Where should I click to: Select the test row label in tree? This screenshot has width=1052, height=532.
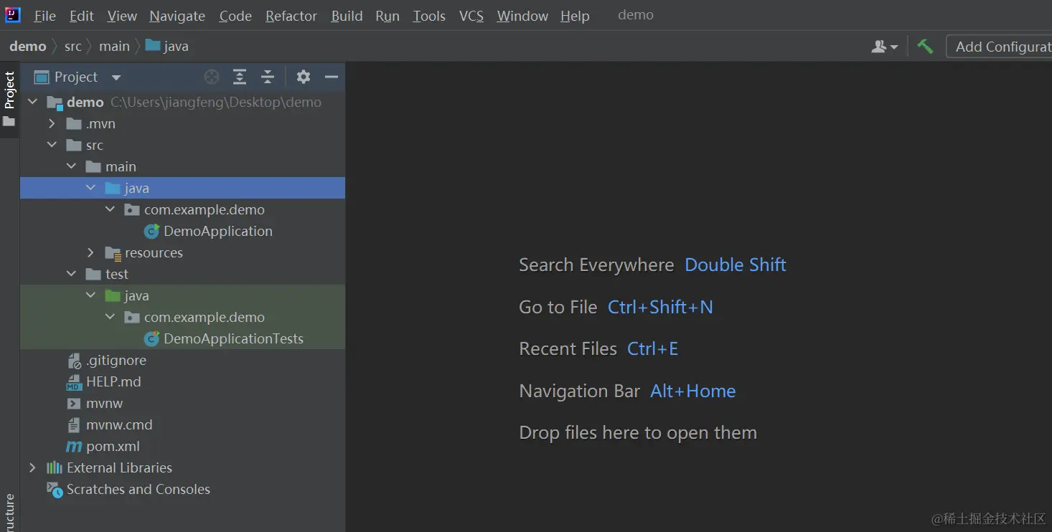click(117, 275)
